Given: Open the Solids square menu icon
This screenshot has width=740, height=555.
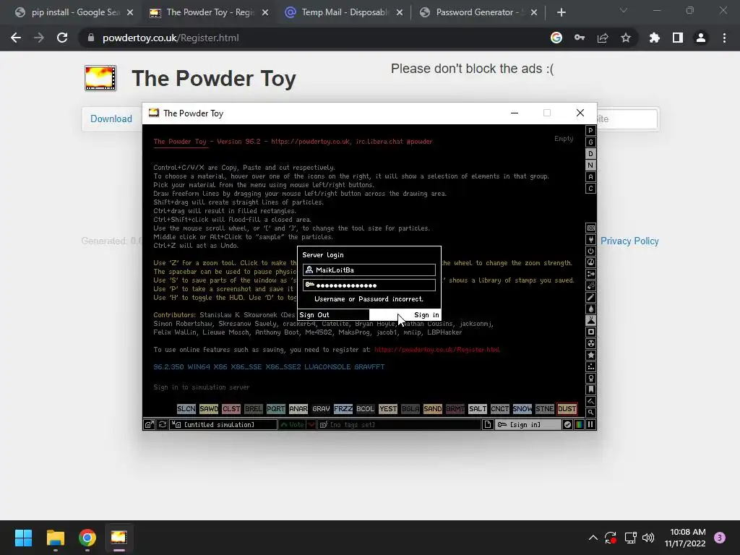Looking at the screenshot, I should [x=590, y=332].
